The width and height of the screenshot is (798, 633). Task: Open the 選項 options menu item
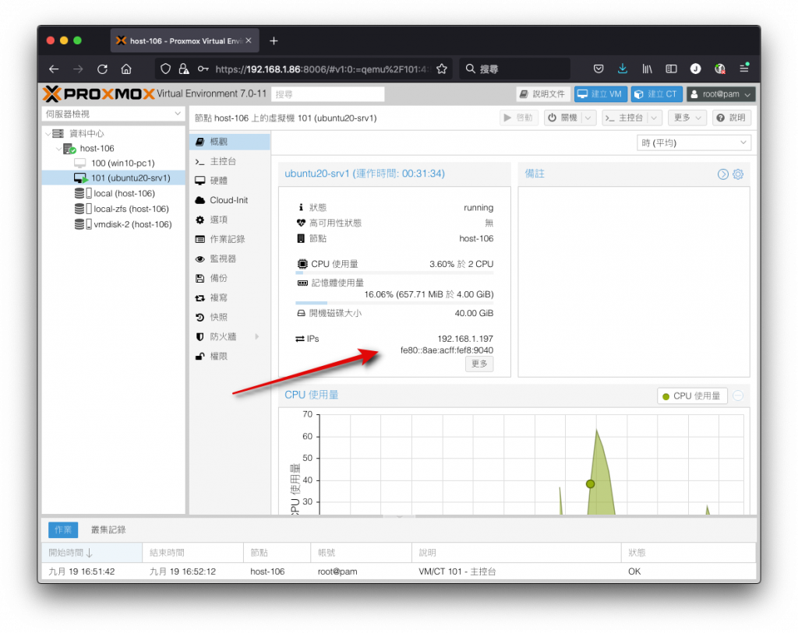[230, 220]
